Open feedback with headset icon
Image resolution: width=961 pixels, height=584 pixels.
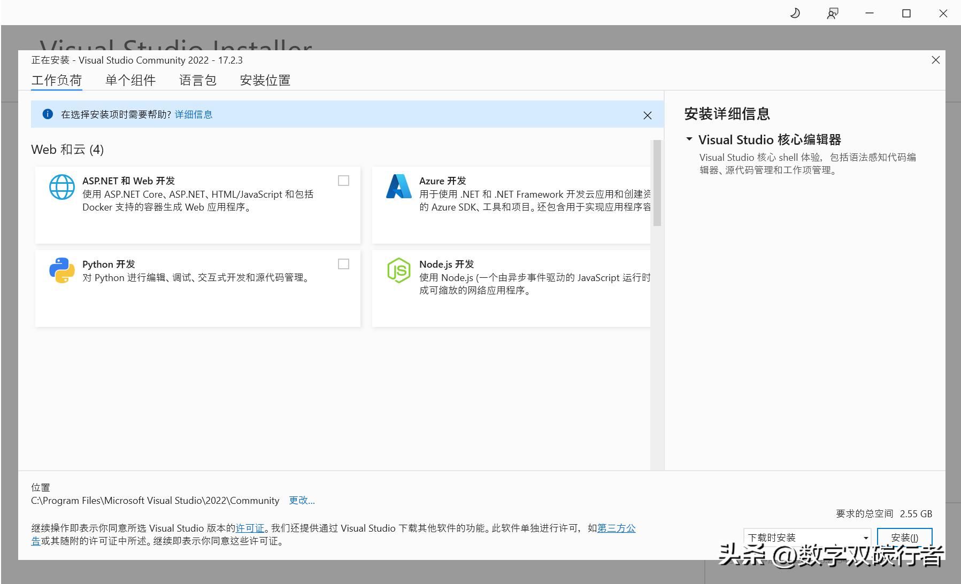[x=833, y=13]
